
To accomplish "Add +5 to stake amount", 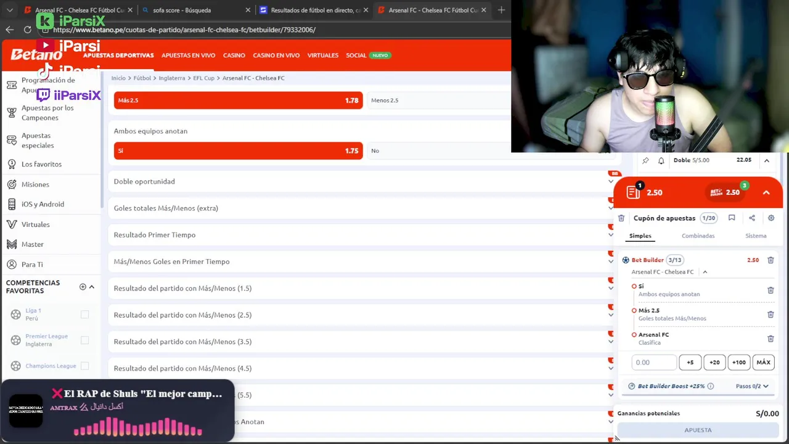I will point(690,363).
